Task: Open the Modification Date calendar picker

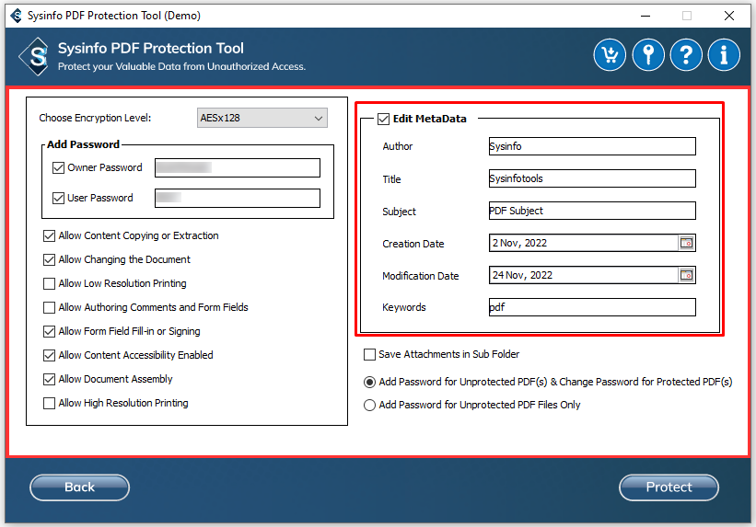Action: pyautogui.click(x=686, y=275)
